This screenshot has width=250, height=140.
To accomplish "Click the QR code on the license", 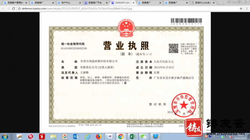I will pos(173,48).
